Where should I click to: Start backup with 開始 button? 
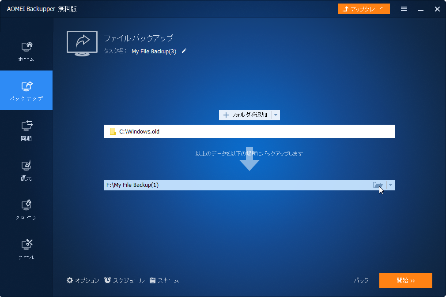click(x=406, y=280)
